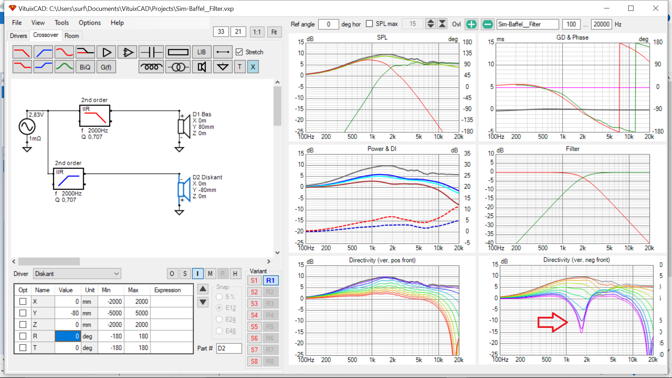Select the low-pass filter block tool
Viewport: 672px width, 378px height.
coord(22,52)
